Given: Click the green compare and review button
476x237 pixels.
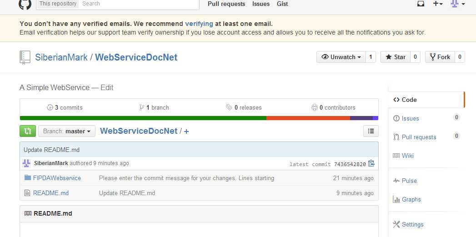Looking at the screenshot, I should point(28,131).
